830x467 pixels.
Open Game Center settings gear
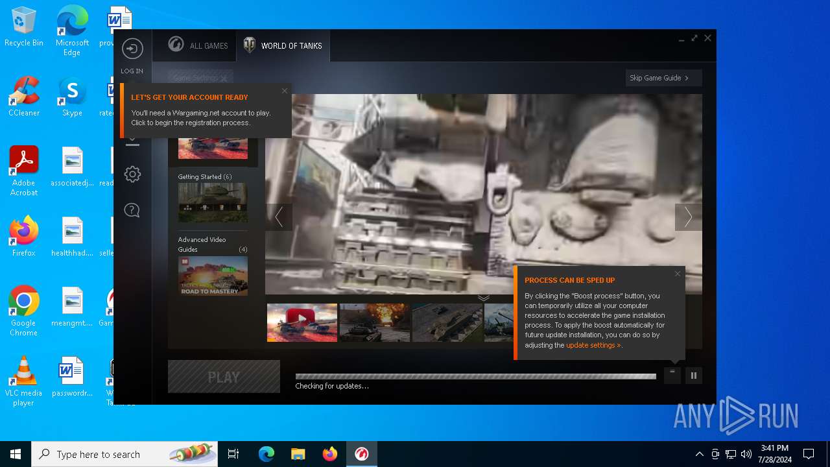[x=132, y=174]
